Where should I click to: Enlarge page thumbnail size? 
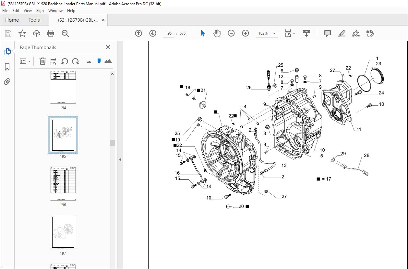[108, 61]
